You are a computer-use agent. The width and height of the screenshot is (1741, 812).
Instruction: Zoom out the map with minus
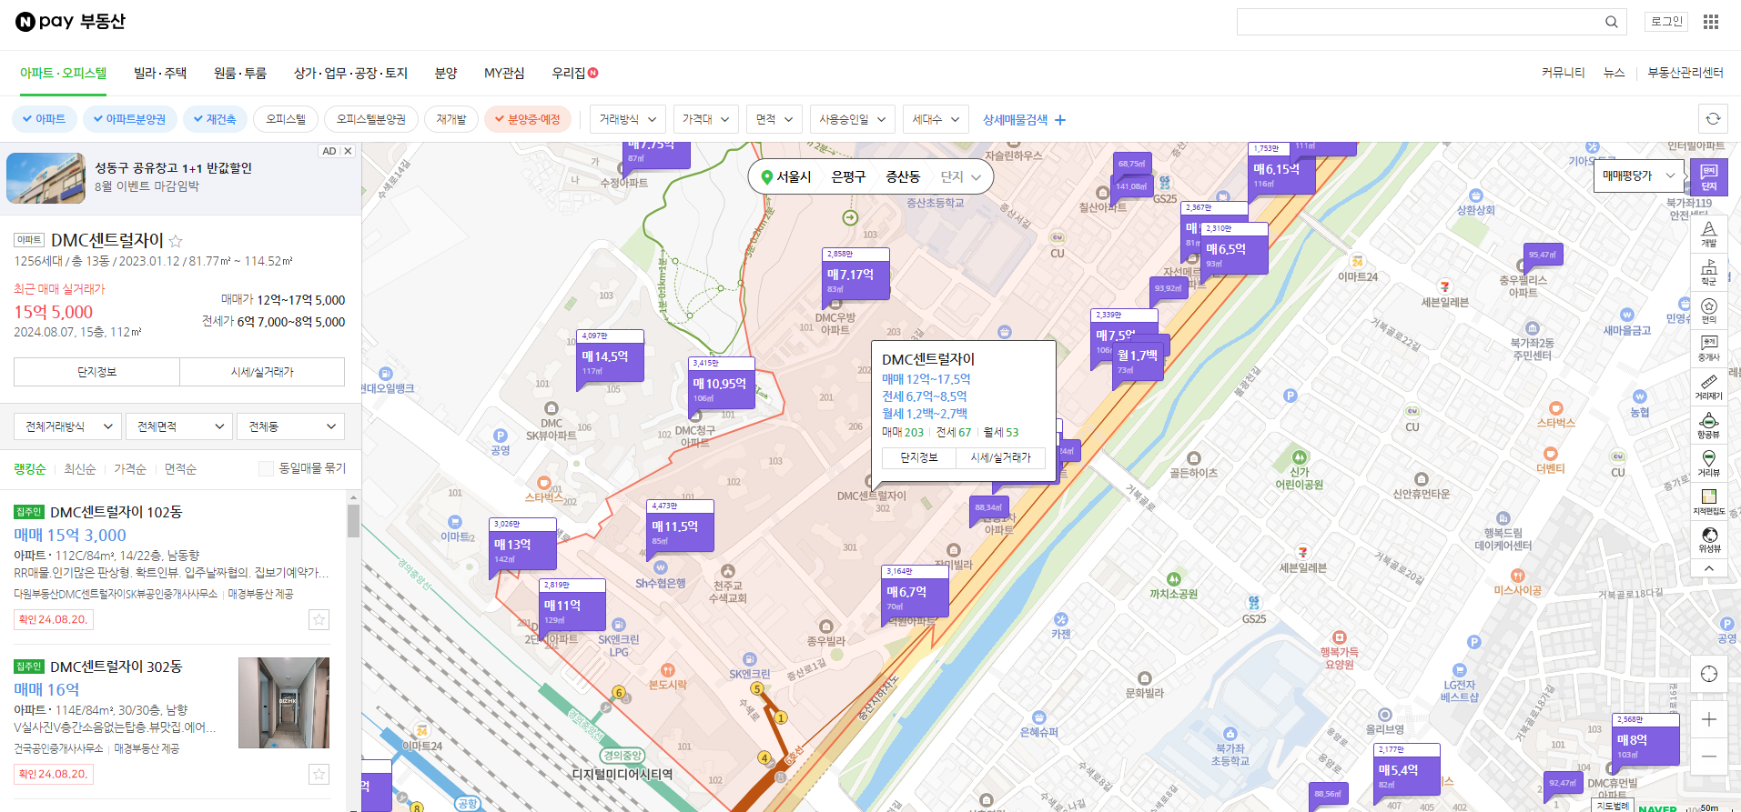[x=1709, y=756]
